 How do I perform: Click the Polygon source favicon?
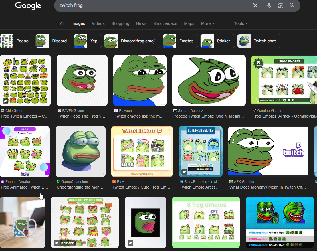click(x=116, y=111)
